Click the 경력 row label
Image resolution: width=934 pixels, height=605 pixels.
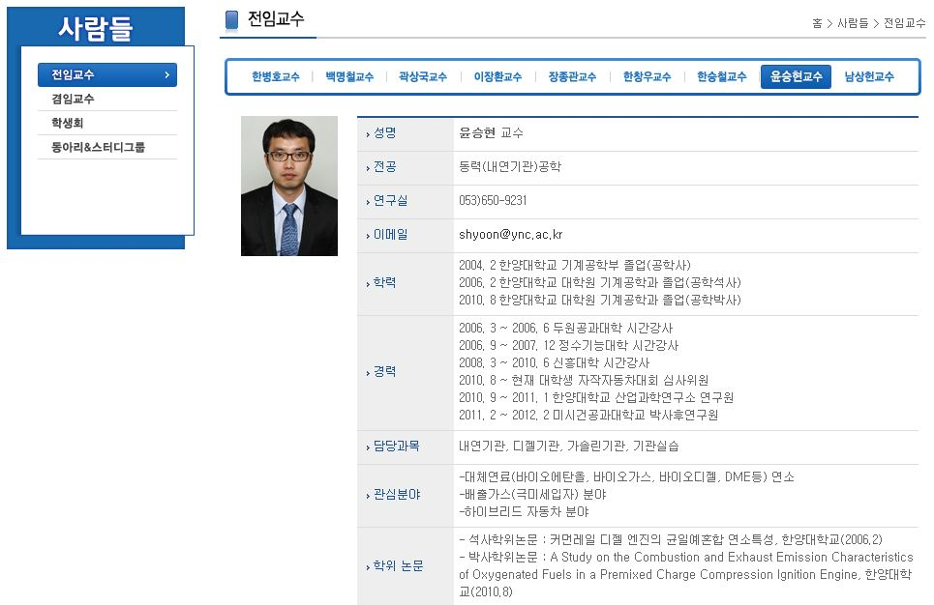[384, 371]
